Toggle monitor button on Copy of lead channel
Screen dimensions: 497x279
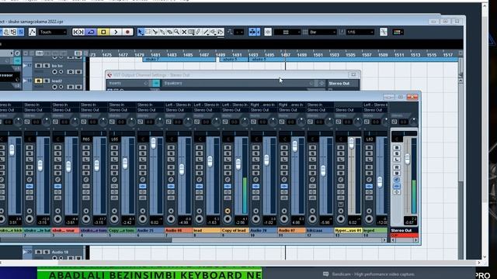(x=228, y=211)
